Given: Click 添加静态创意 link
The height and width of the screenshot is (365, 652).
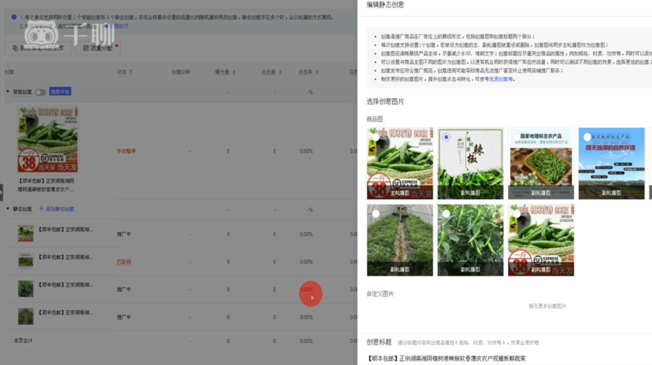Looking at the screenshot, I should pyautogui.click(x=57, y=209).
